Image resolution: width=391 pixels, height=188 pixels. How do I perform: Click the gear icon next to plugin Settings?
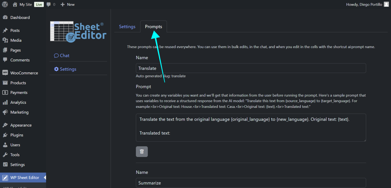[x=56, y=69]
